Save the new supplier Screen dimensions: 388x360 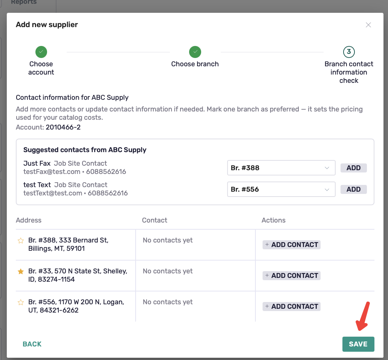click(358, 344)
